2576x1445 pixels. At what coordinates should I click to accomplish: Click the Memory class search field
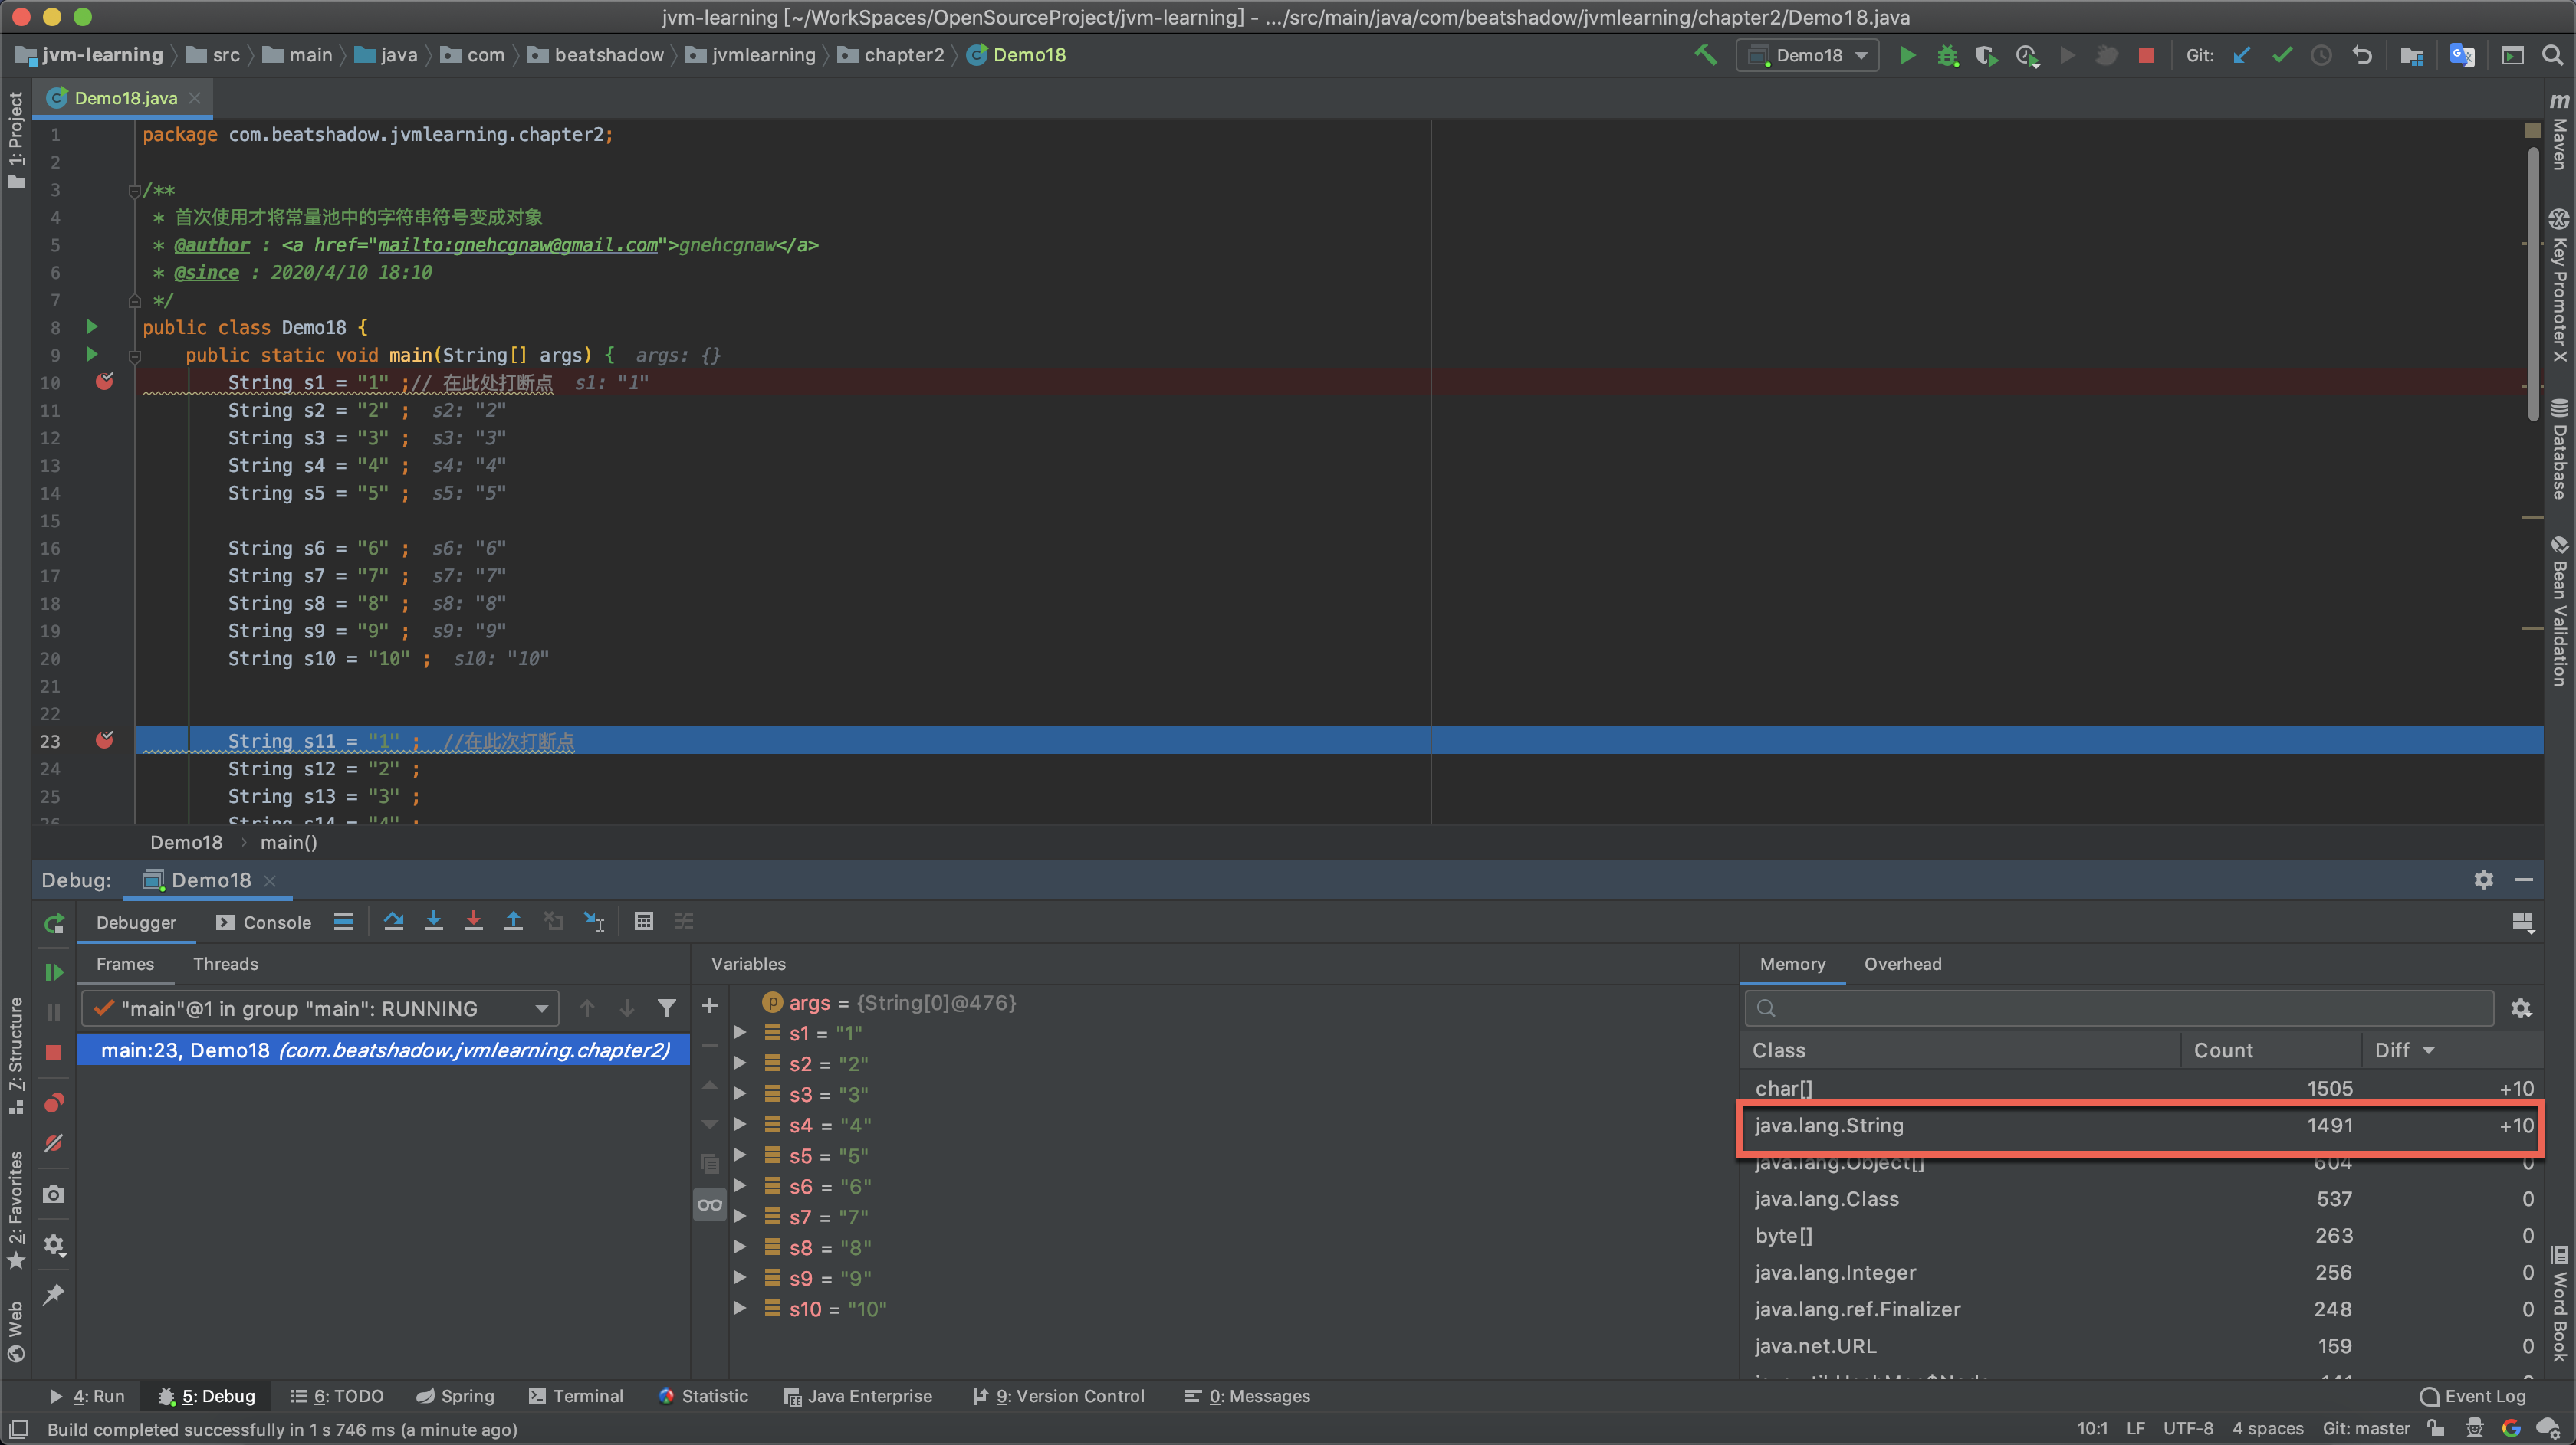2119,1008
